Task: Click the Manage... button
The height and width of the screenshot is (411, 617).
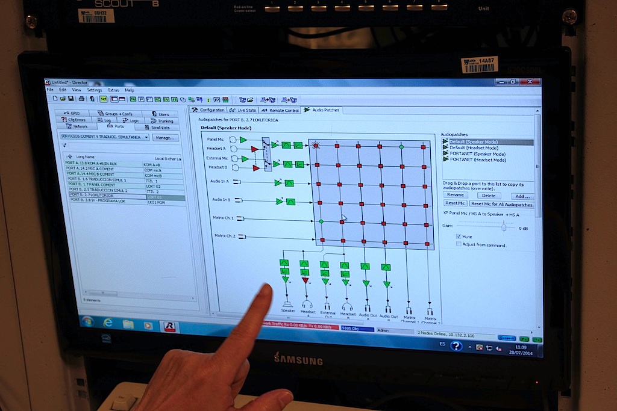Action: coord(165,138)
